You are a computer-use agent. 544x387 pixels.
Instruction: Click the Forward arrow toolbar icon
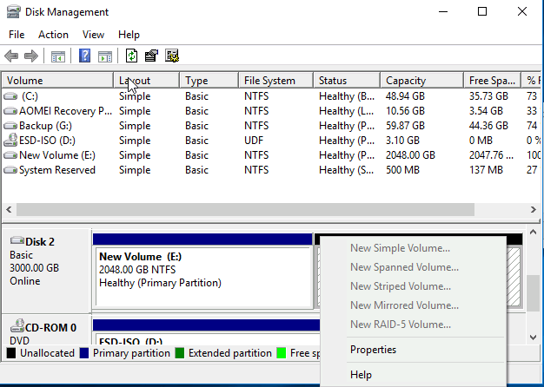31,56
